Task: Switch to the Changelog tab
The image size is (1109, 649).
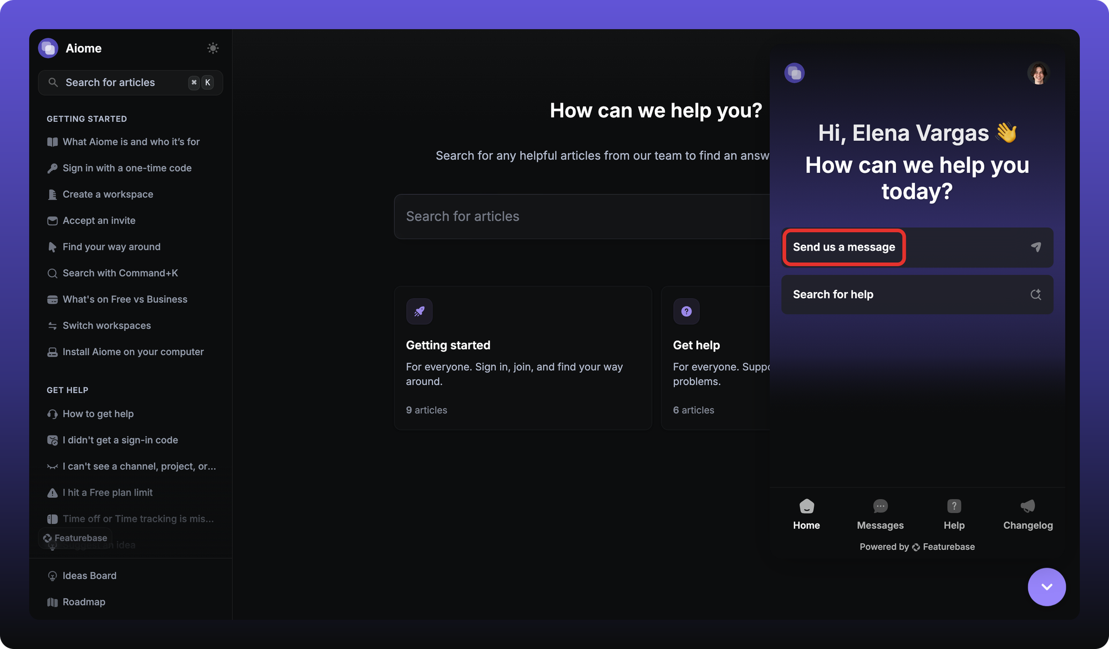Action: coord(1027,515)
